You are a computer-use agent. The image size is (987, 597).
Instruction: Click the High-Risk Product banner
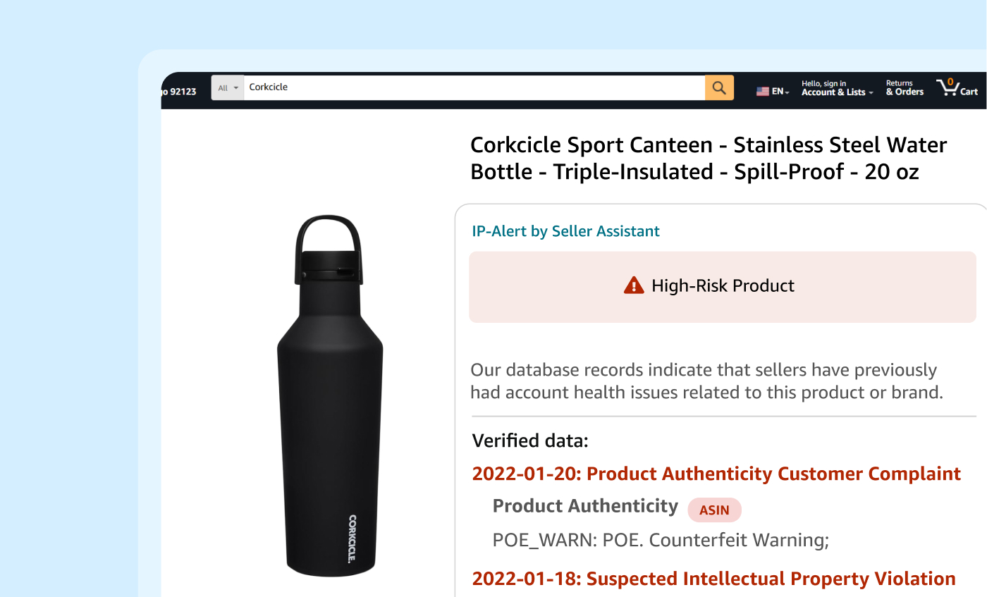click(x=722, y=287)
